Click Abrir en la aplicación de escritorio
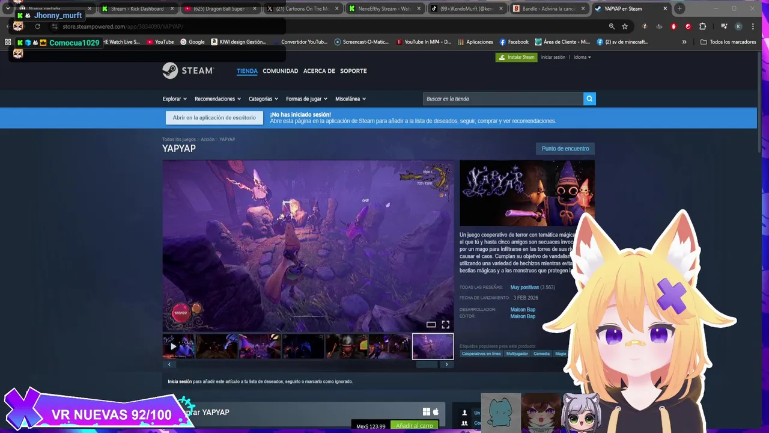The width and height of the screenshot is (769, 433). tap(214, 118)
